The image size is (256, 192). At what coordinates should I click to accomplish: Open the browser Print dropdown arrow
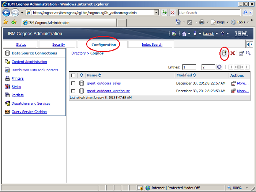pyautogui.click(x=208, y=22)
